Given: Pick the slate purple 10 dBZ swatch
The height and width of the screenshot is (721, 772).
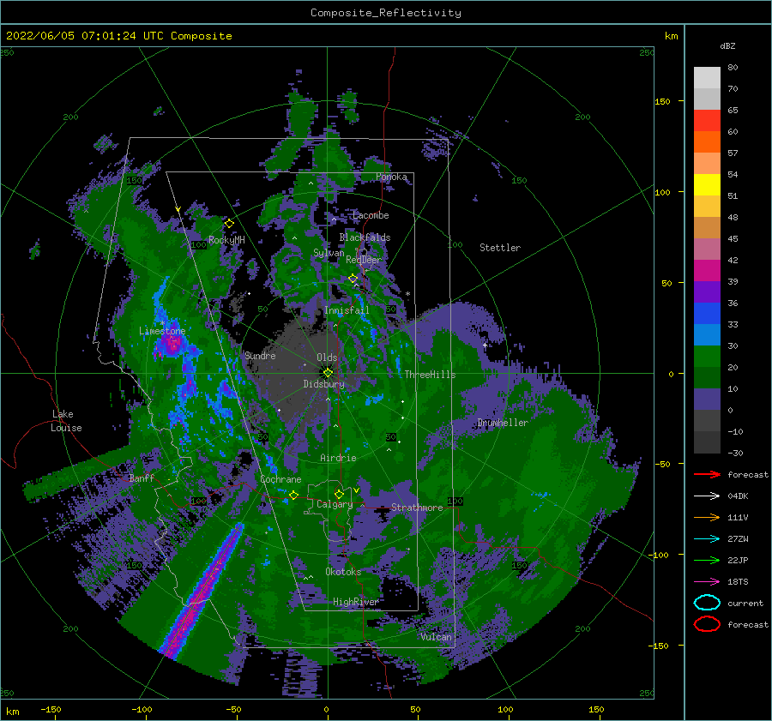Looking at the screenshot, I should (x=707, y=399).
